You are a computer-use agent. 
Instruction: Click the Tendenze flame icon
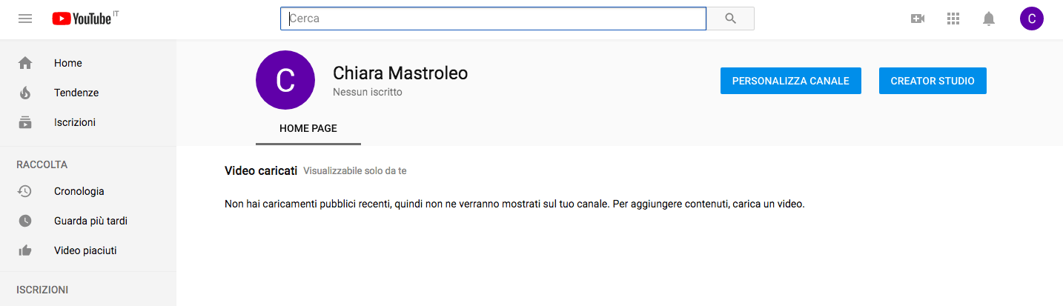point(25,93)
